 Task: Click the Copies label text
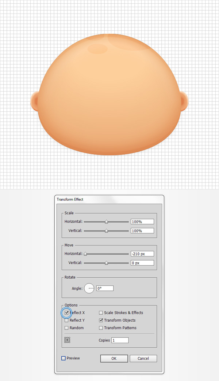[104, 340]
